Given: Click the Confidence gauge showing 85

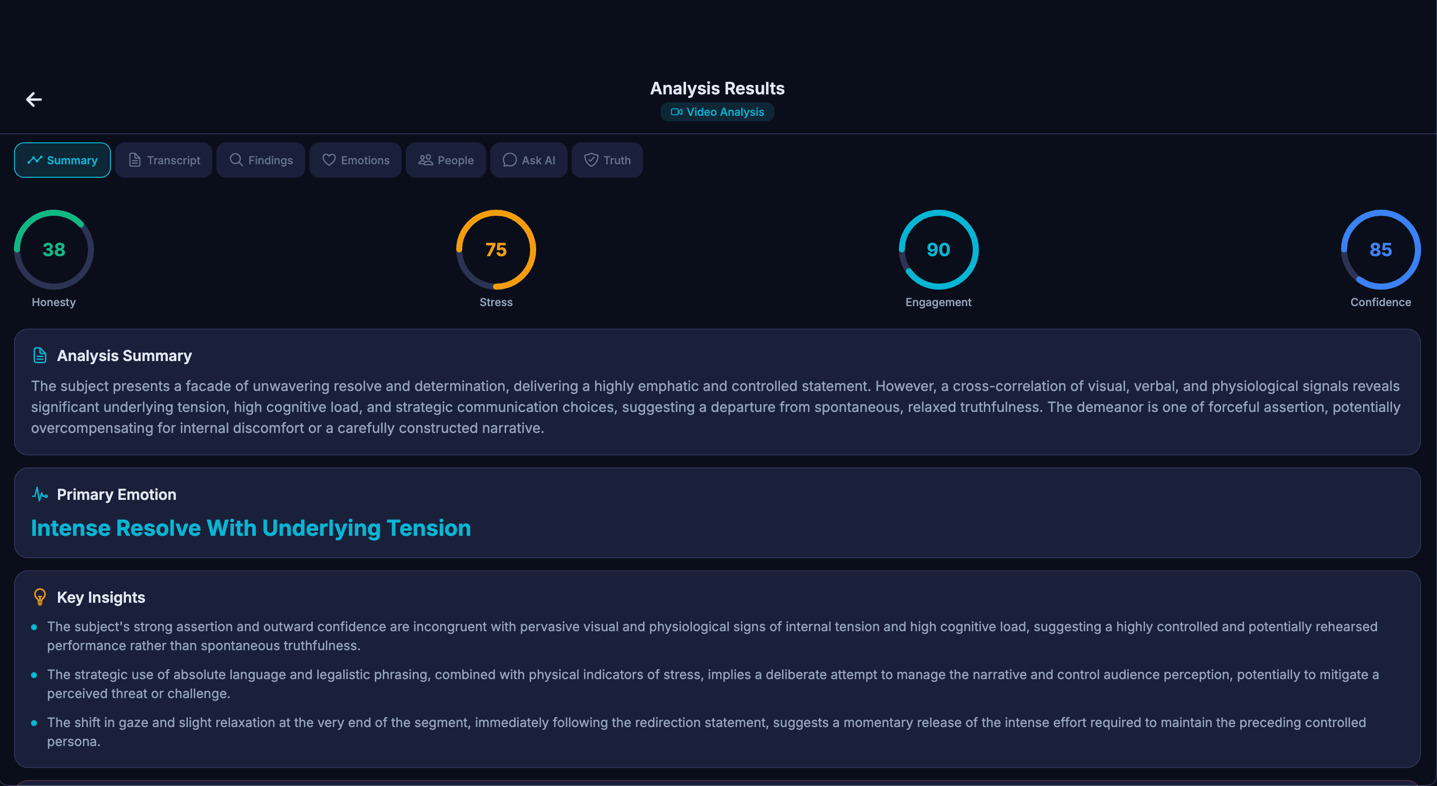Looking at the screenshot, I should click(1380, 250).
